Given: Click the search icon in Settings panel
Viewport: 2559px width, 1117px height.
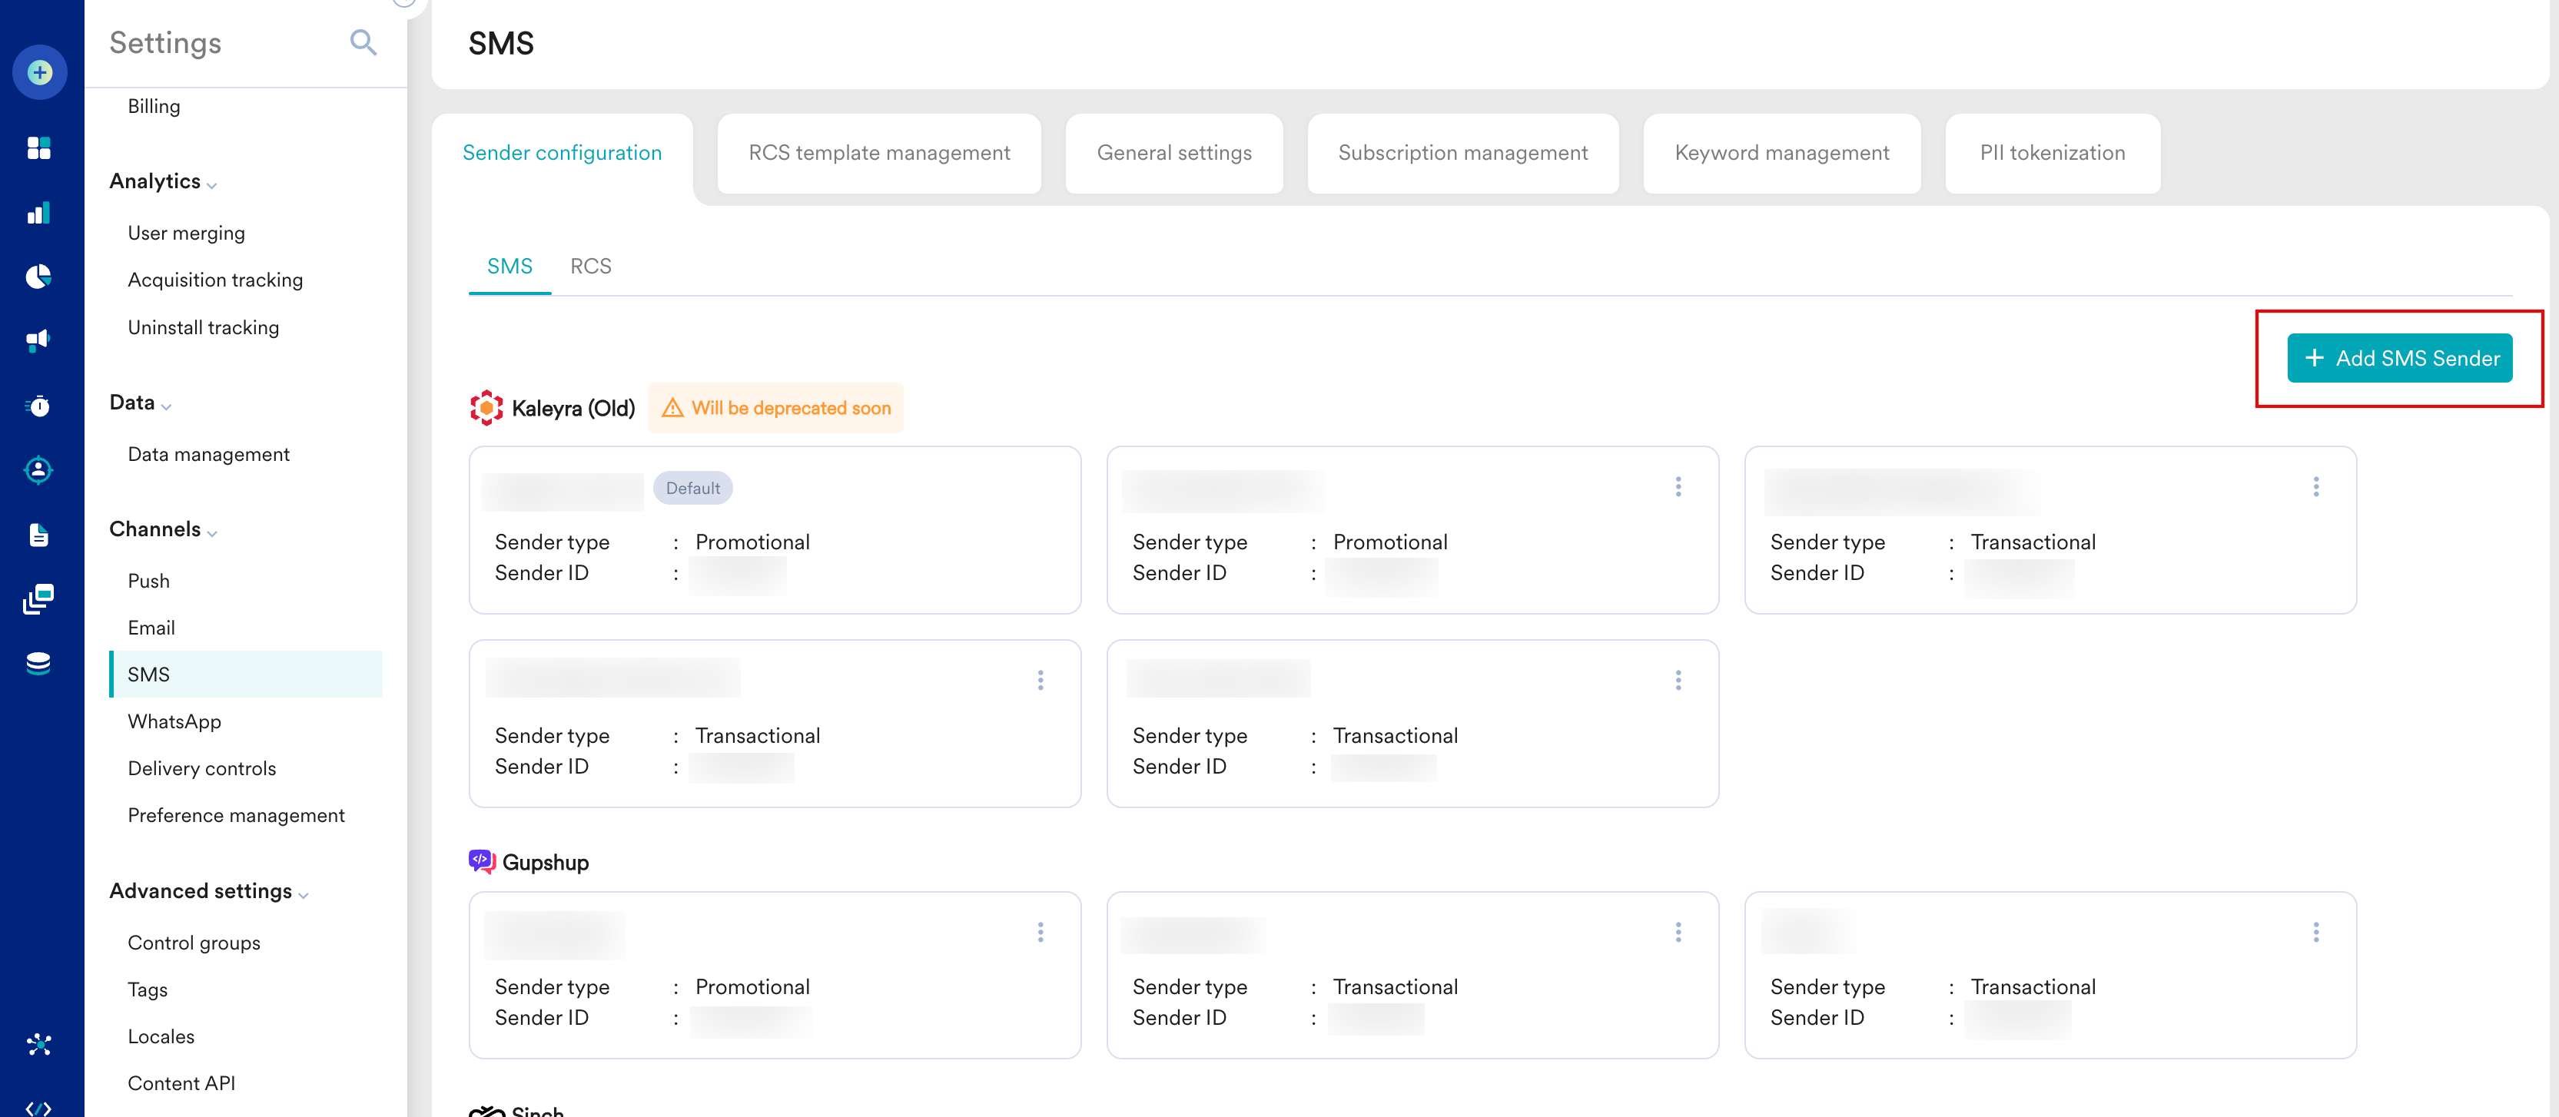Looking at the screenshot, I should click(363, 43).
